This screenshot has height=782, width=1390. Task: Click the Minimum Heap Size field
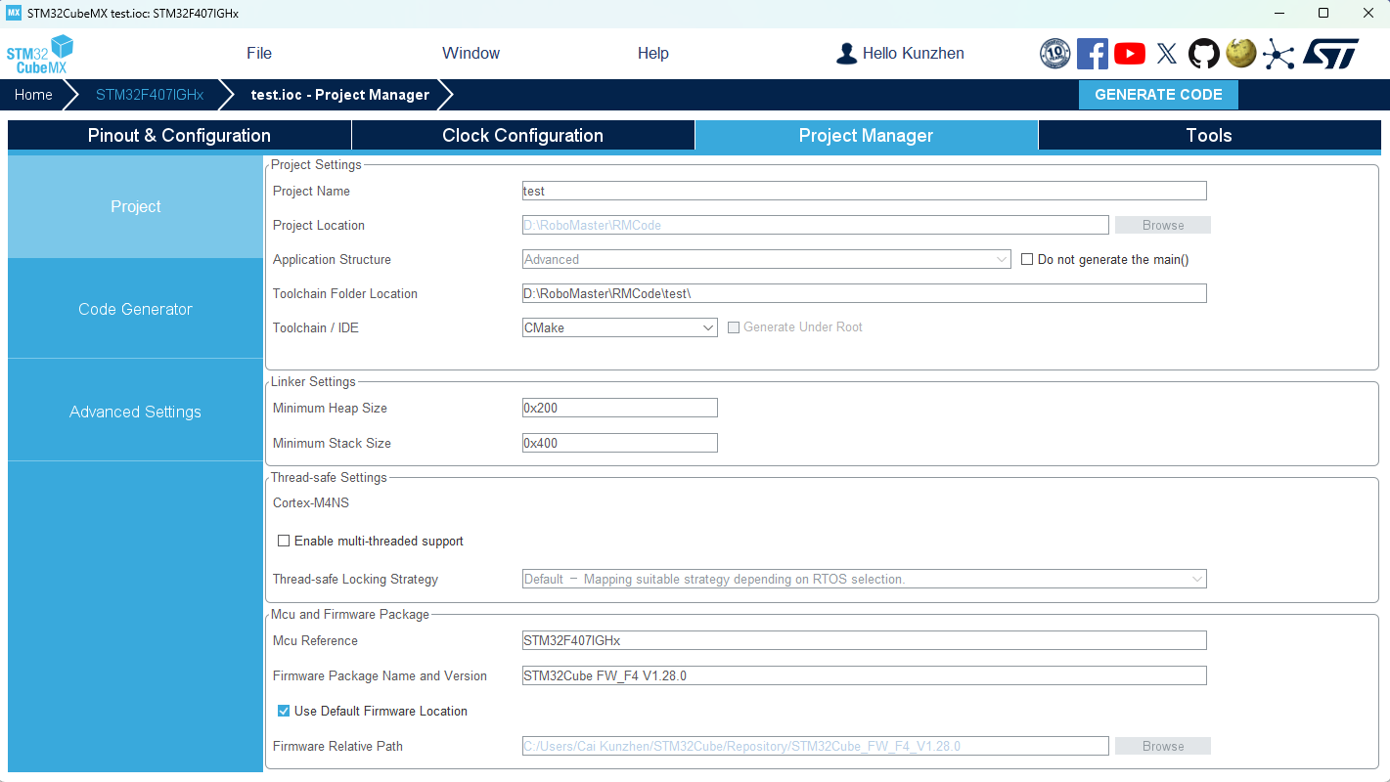coord(620,408)
